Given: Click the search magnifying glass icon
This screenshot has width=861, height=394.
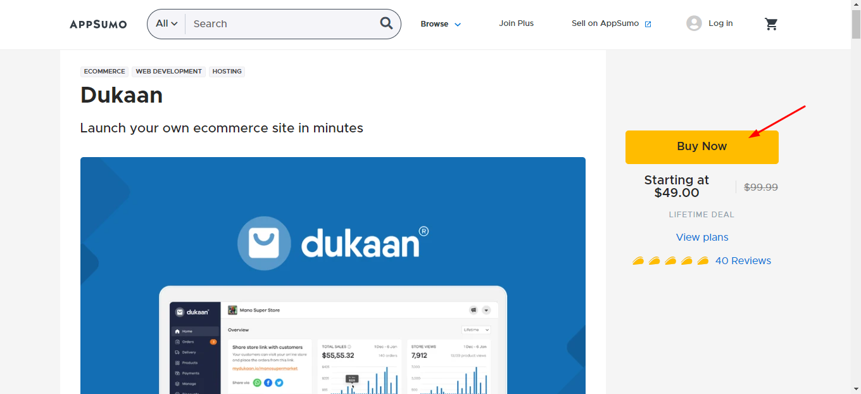Looking at the screenshot, I should pos(386,23).
